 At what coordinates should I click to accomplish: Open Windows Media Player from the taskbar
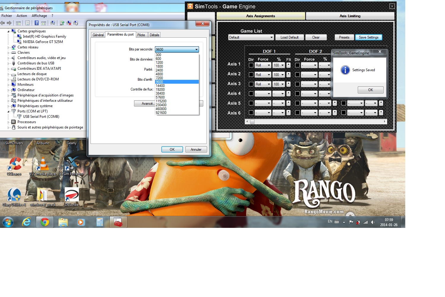[x=81, y=222]
